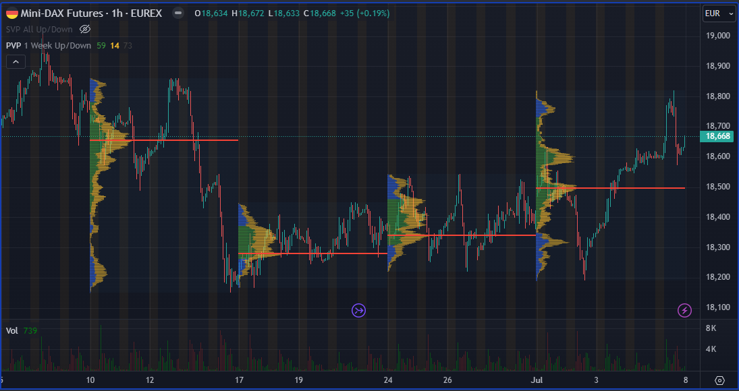Click the 18,400 price axis label

[x=718, y=217]
